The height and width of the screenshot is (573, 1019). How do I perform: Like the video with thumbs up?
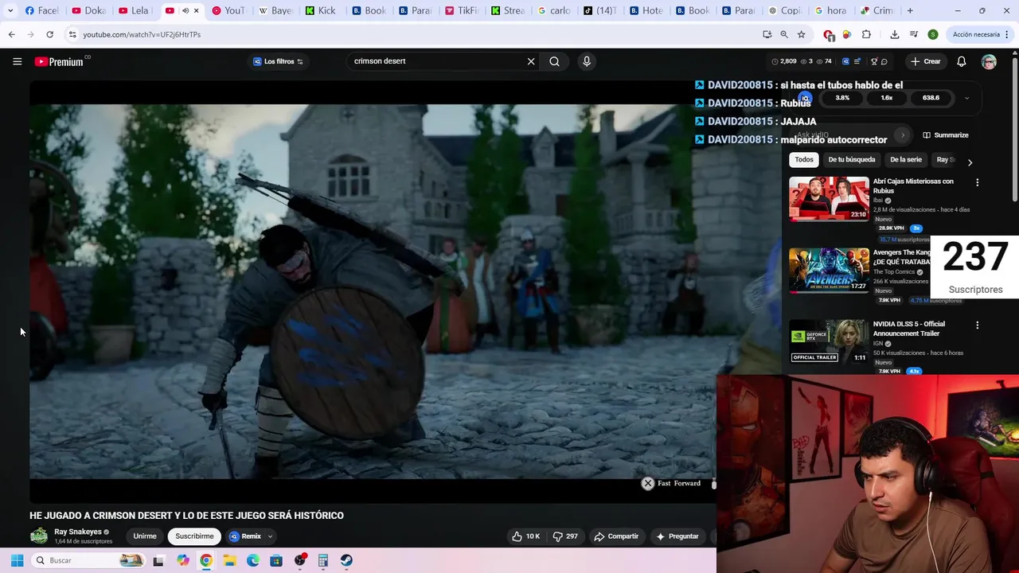(x=526, y=536)
